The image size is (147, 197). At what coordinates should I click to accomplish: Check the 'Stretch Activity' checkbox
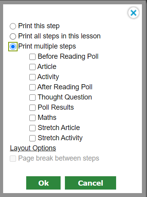click(x=32, y=138)
